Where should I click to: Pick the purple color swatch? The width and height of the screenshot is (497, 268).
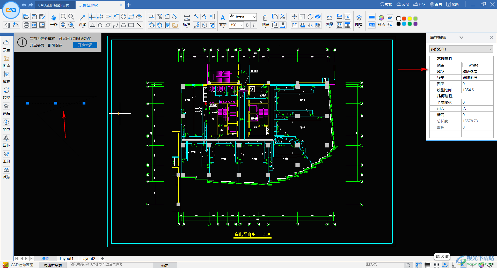[415, 24]
